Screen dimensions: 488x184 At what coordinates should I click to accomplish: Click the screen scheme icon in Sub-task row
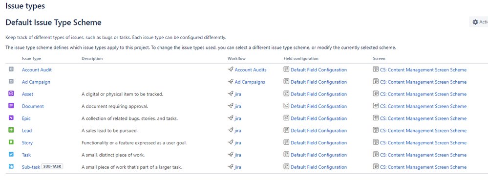pos(376,166)
